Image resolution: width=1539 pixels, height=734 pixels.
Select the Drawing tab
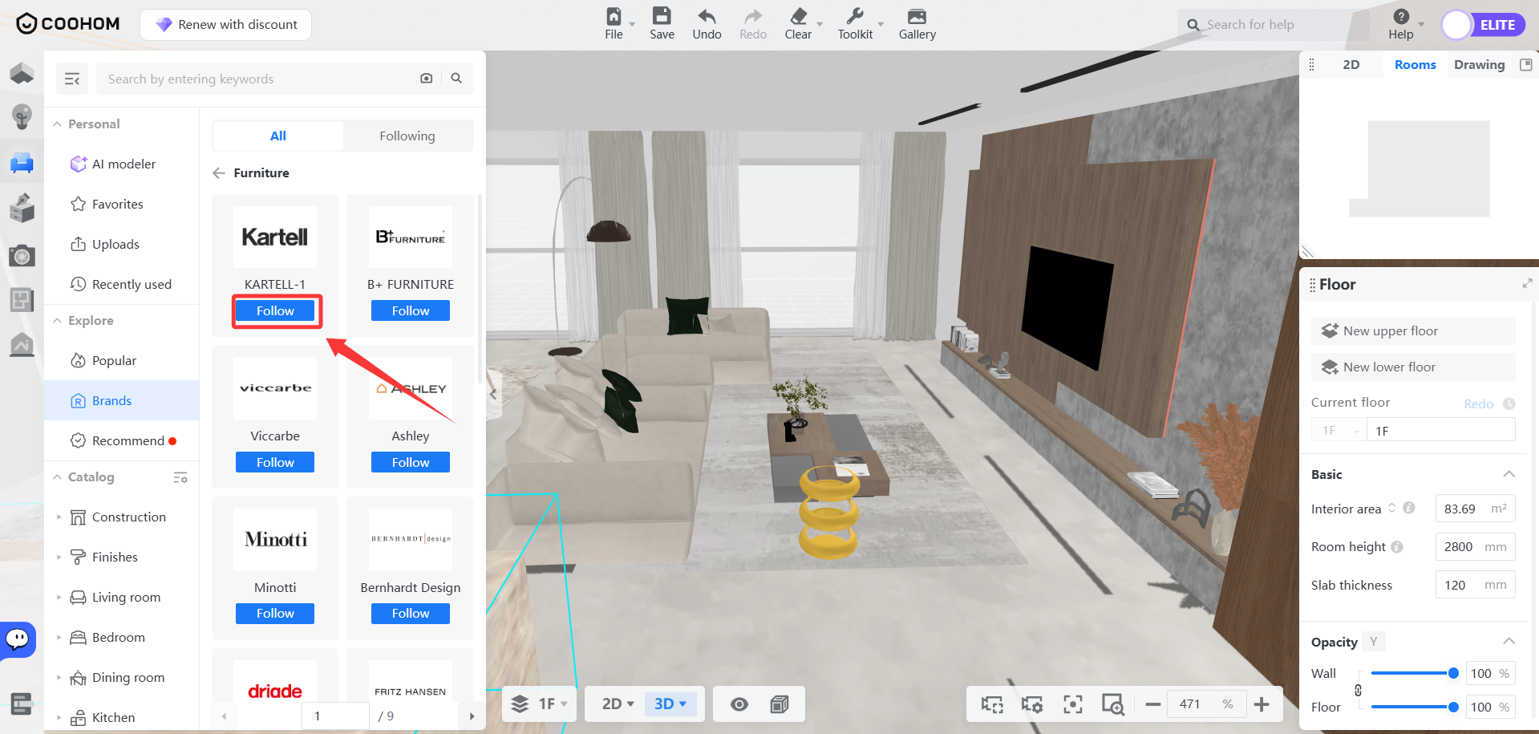pos(1479,64)
